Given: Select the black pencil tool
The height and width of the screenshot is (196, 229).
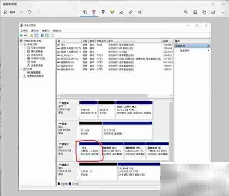Looking at the screenshot, I should (x=103, y=12).
